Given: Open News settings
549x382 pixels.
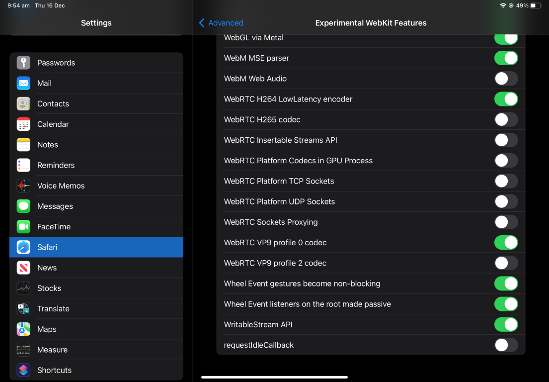Looking at the screenshot, I should tap(96, 268).
